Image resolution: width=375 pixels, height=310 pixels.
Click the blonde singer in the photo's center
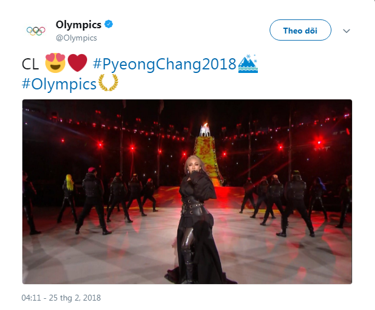click(191, 212)
